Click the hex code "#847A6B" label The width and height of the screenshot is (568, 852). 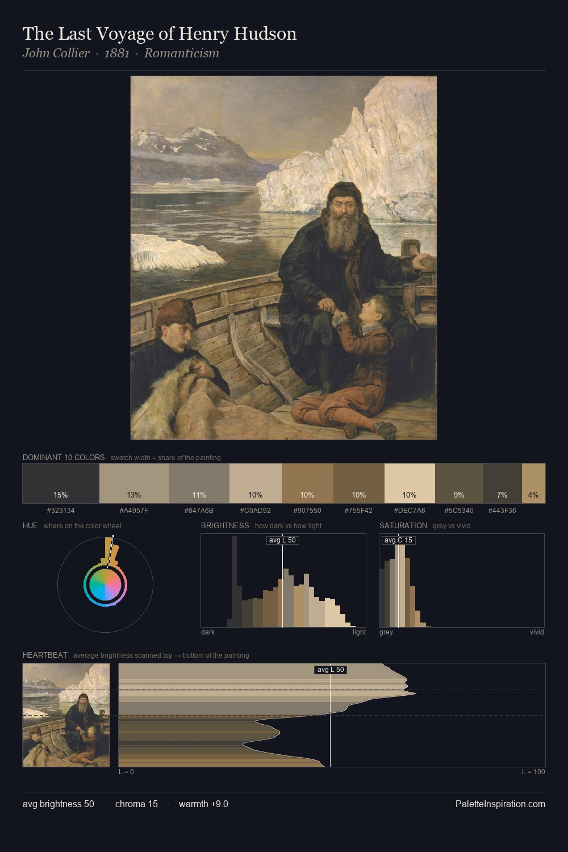click(x=199, y=511)
